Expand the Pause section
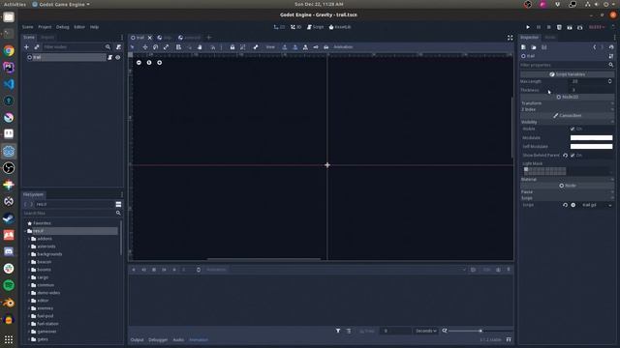620x348 pixels. tap(568, 191)
